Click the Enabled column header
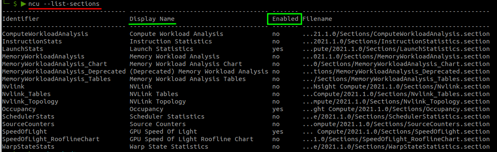The height and width of the screenshot is (152, 497). (285, 19)
